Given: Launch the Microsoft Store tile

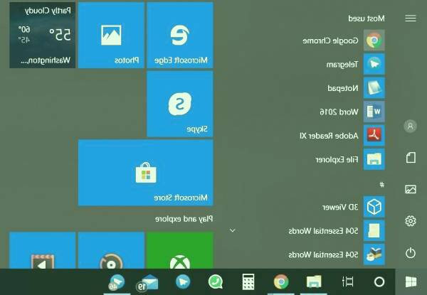Looking at the screenshot, I should click(145, 173).
